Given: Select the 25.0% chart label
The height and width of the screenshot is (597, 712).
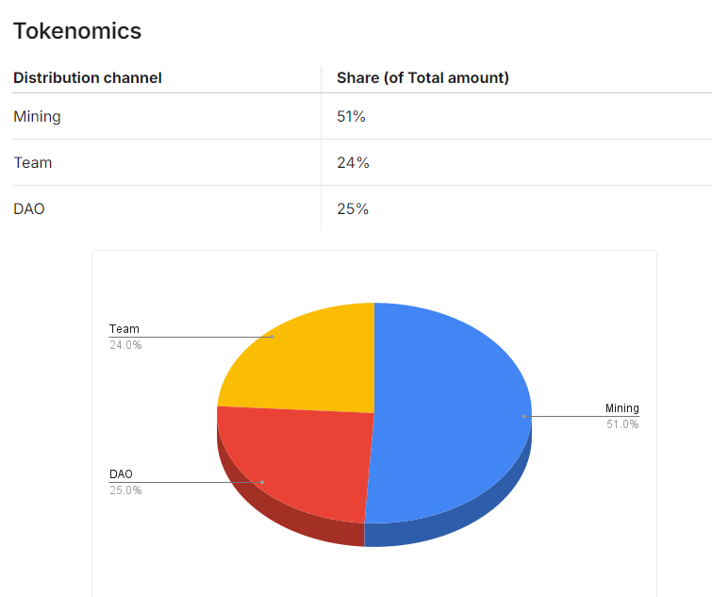Looking at the screenshot, I should 125,490.
